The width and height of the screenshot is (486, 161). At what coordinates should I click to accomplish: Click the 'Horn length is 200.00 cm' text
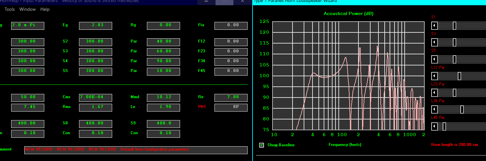[454, 145]
